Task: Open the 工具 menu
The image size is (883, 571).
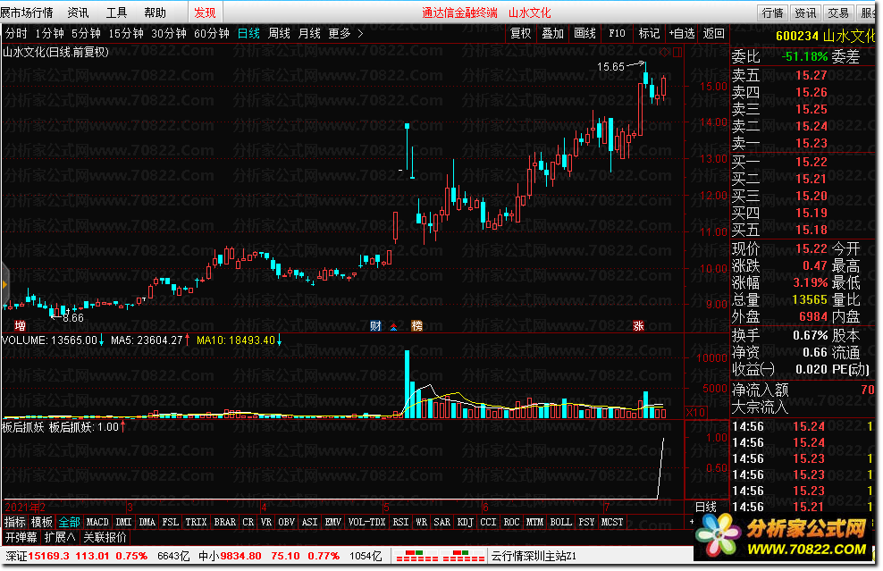Action: (116, 13)
